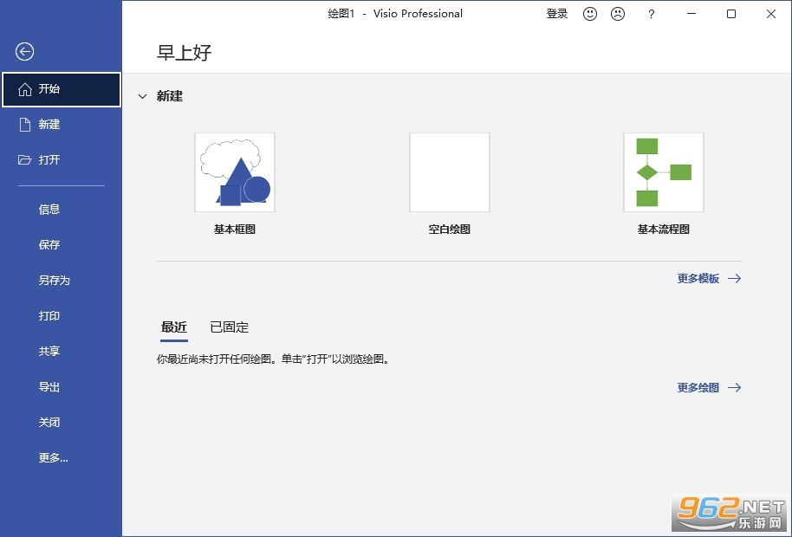
Task: Open help with the question mark icon
Action: click(651, 14)
